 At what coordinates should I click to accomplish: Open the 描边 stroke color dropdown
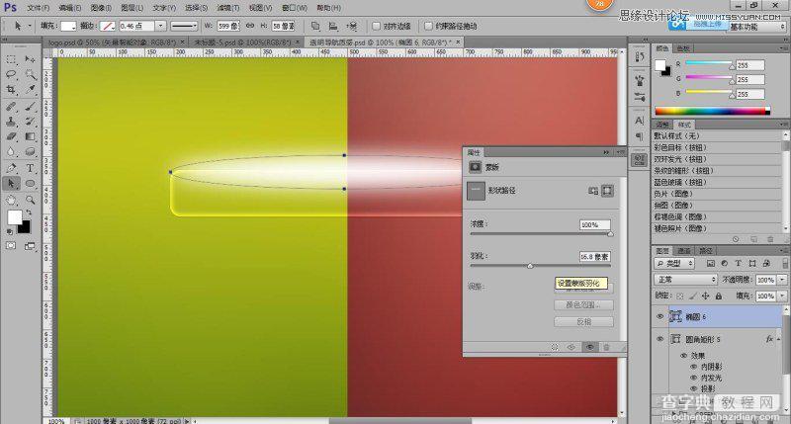click(108, 26)
